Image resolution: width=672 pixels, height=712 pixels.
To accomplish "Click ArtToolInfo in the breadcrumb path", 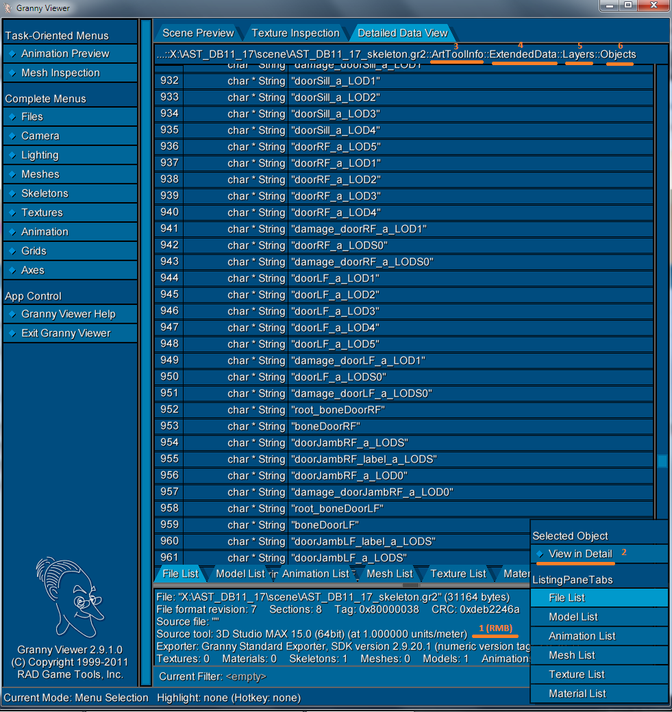I will (x=458, y=54).
